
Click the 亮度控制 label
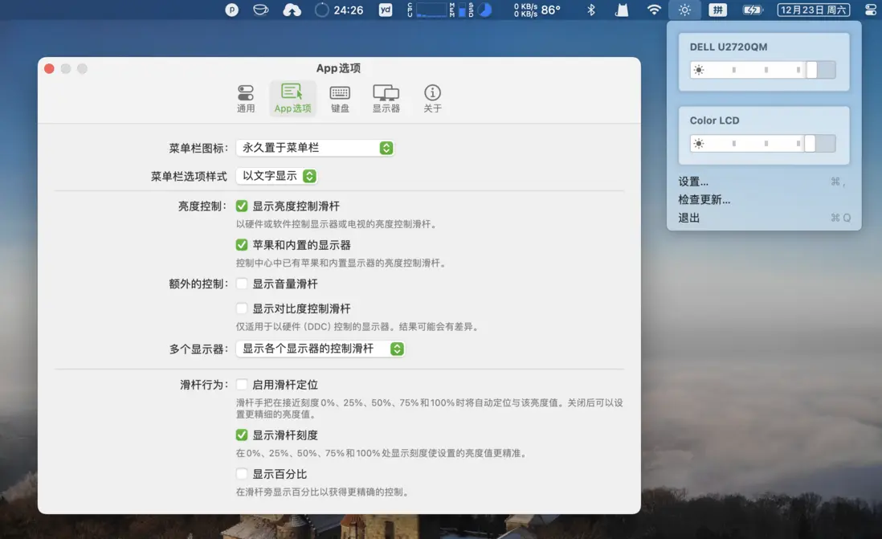point(202,206)
